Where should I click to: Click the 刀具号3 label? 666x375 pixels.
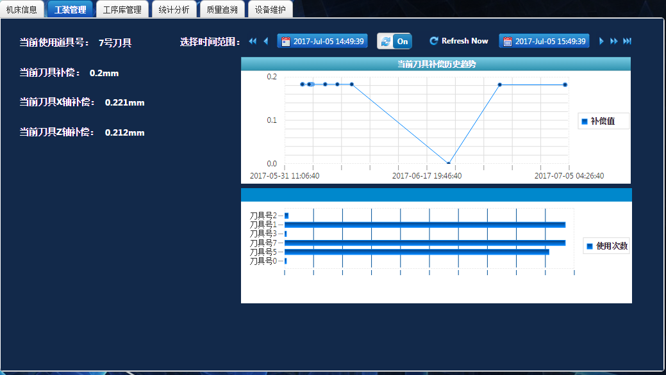point(263,234)
